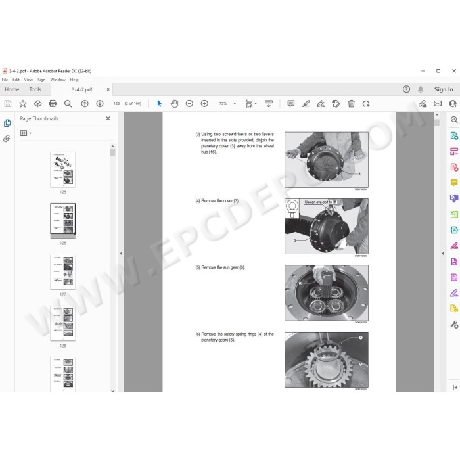Click the page number input field
460x460 pixels.
[x=116, y=104]
